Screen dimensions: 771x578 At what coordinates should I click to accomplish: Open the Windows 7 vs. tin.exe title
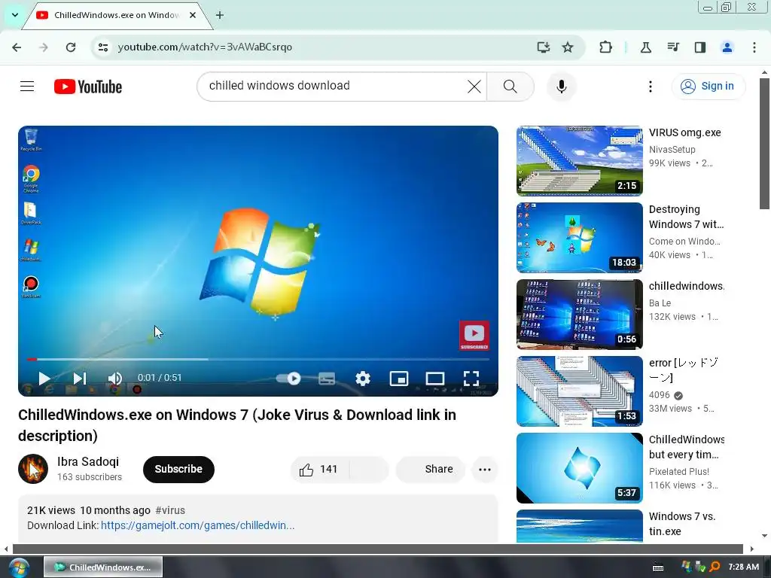click(x=682, y=524)
